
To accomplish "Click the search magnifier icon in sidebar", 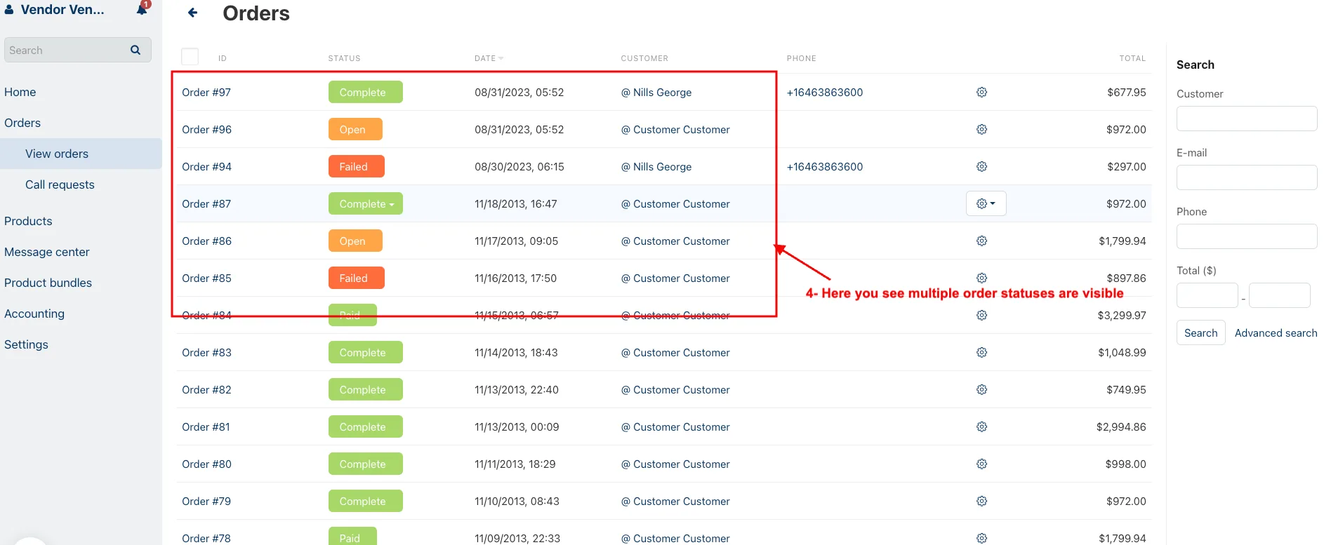I will pos(135,50).
